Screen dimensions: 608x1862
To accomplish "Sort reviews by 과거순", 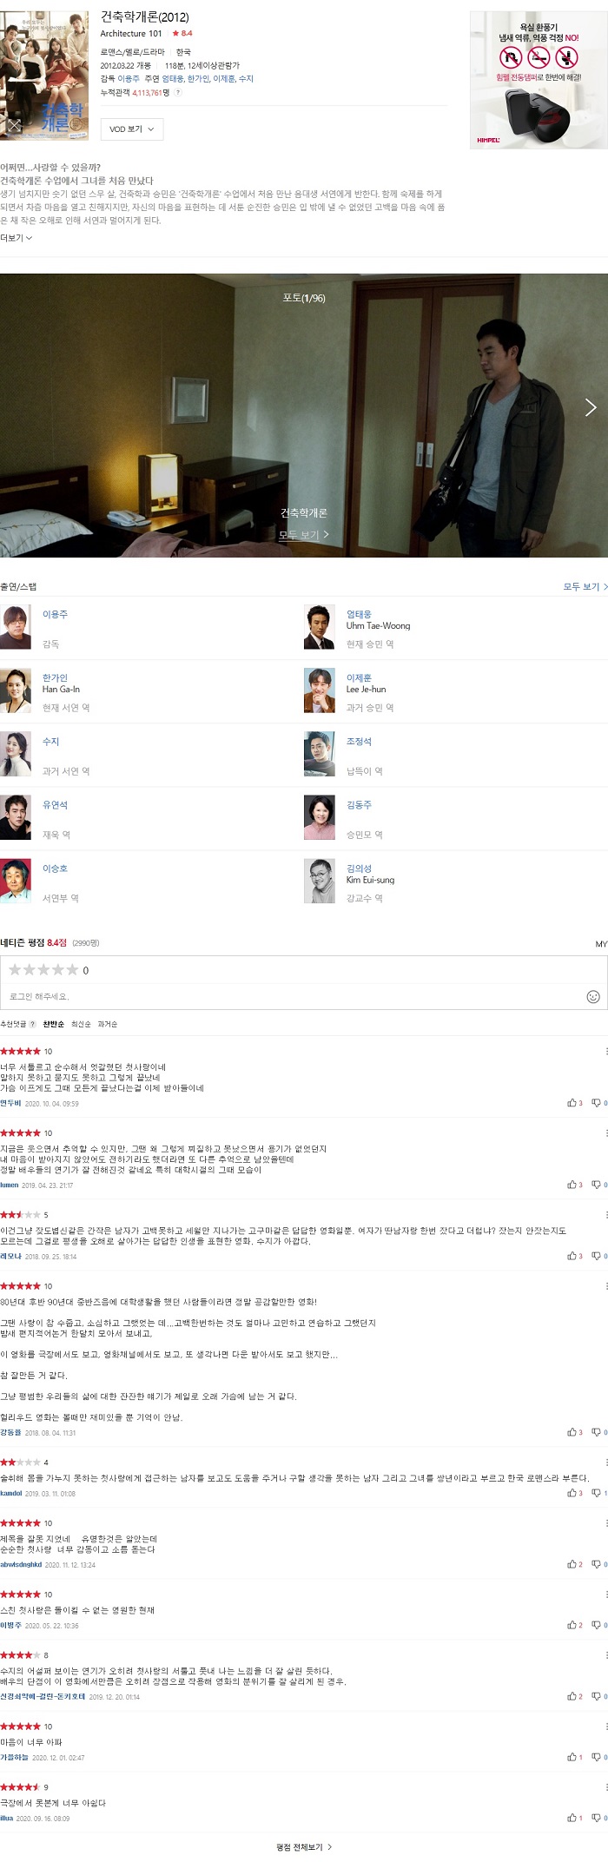I will tap(108, 1025).
